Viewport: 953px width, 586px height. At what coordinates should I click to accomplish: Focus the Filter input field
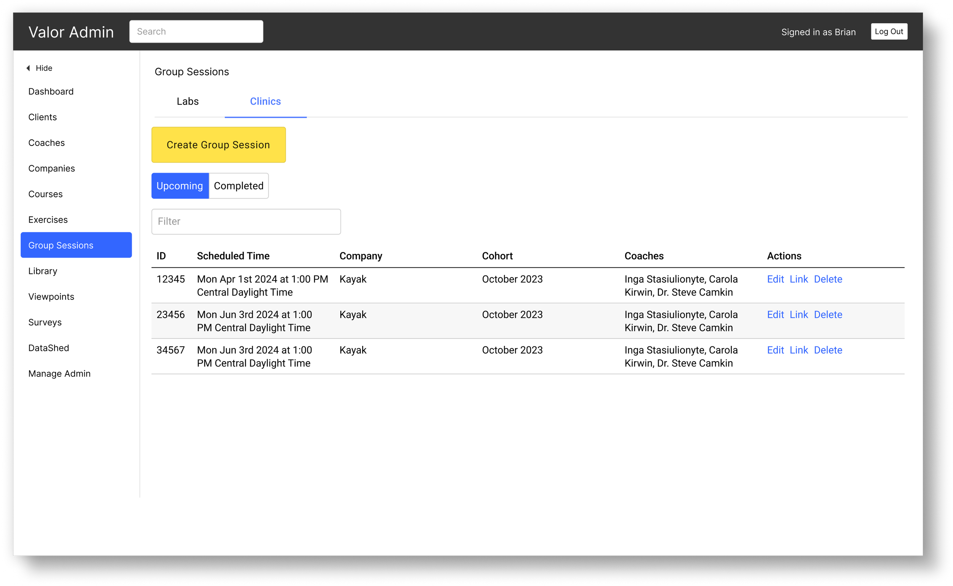coord(246,222)
